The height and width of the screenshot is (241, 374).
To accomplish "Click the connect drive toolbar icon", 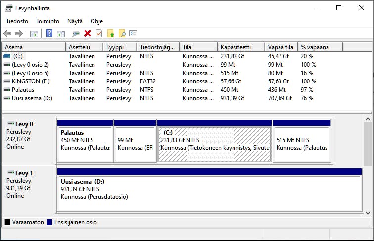I will tap(76, 34).
